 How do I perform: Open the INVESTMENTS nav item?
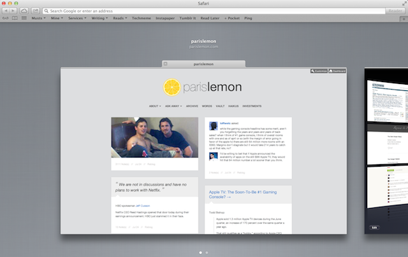pos(252,106)
